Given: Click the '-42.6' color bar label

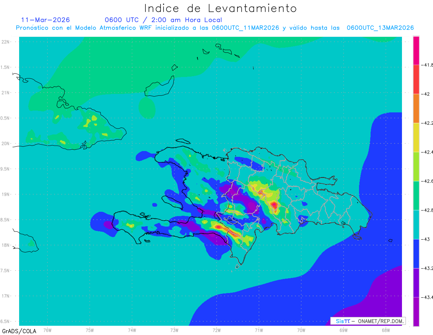Looking at the screenshot, I should pyautogui.click(x=427, y=181).
